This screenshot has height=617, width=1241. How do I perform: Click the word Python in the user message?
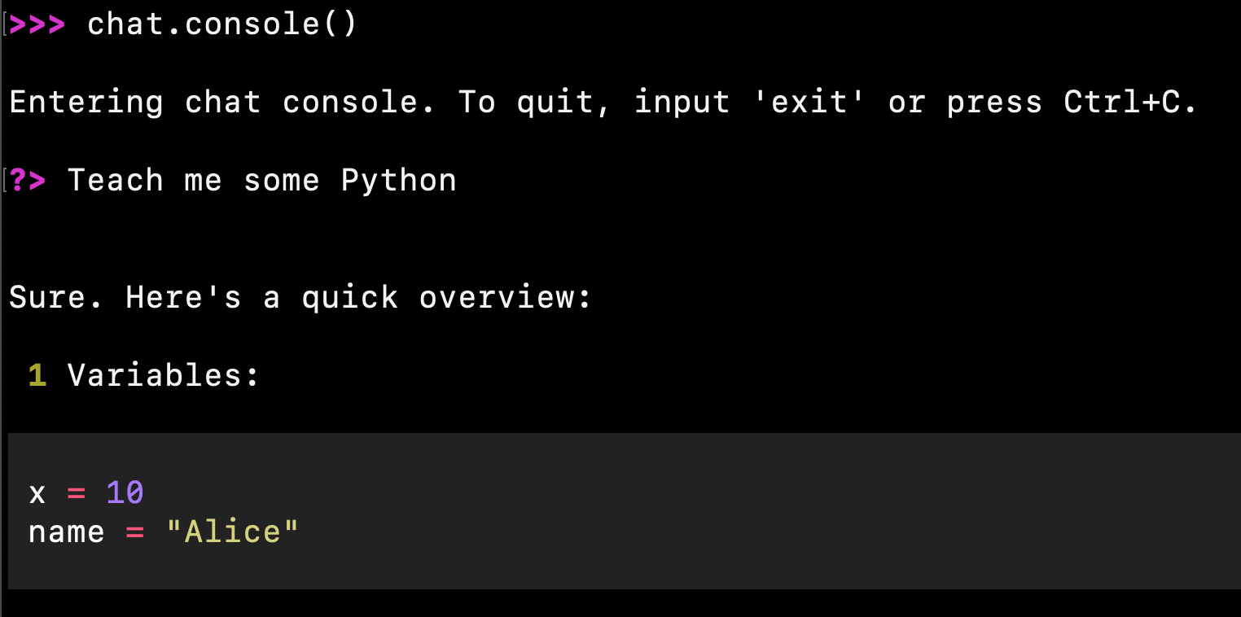coord(399,181)
